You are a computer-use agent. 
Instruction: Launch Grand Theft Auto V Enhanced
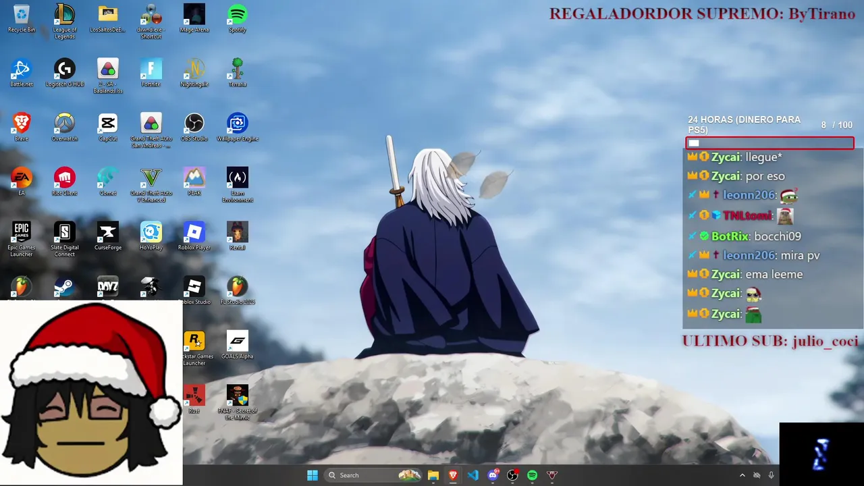click(x=151, y=185)
